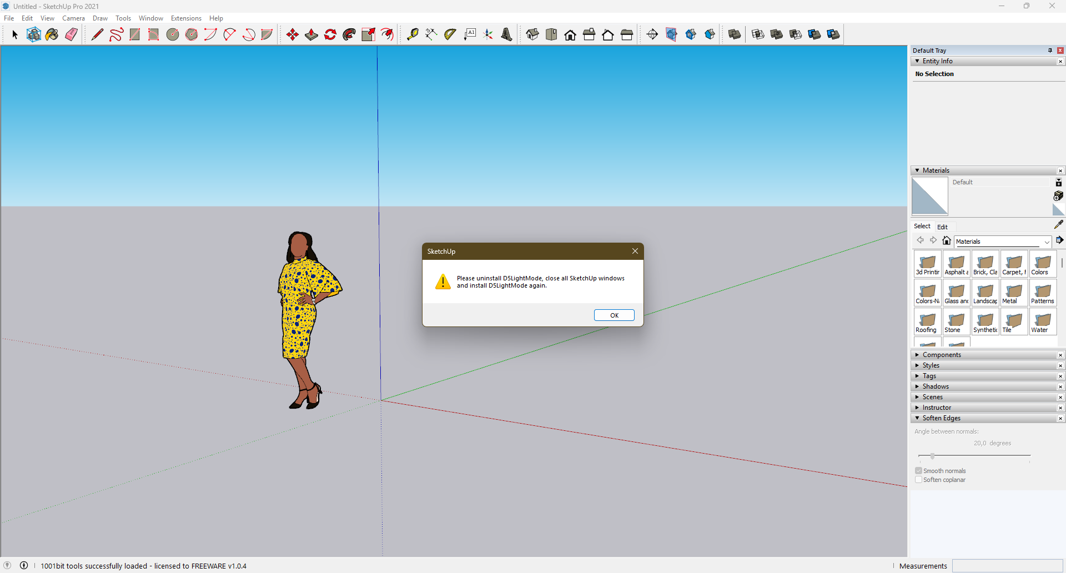Pick the Paint Bucket tool
Image resolution: width=1066 pixels, height=573 pixels.
pos(52,34)
